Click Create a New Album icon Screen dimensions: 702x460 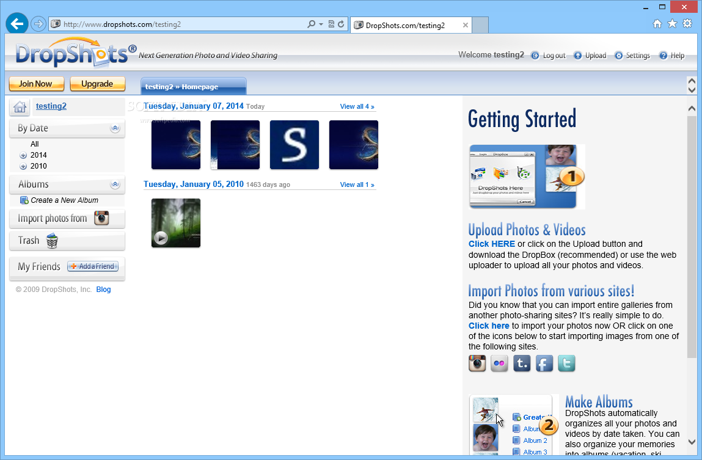pyautogui.click(x=24, y=200)
